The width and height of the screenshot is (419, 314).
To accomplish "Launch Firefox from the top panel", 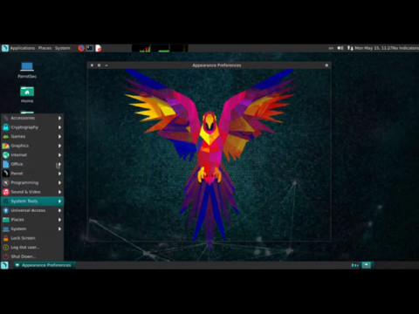I will coord(81,48).
